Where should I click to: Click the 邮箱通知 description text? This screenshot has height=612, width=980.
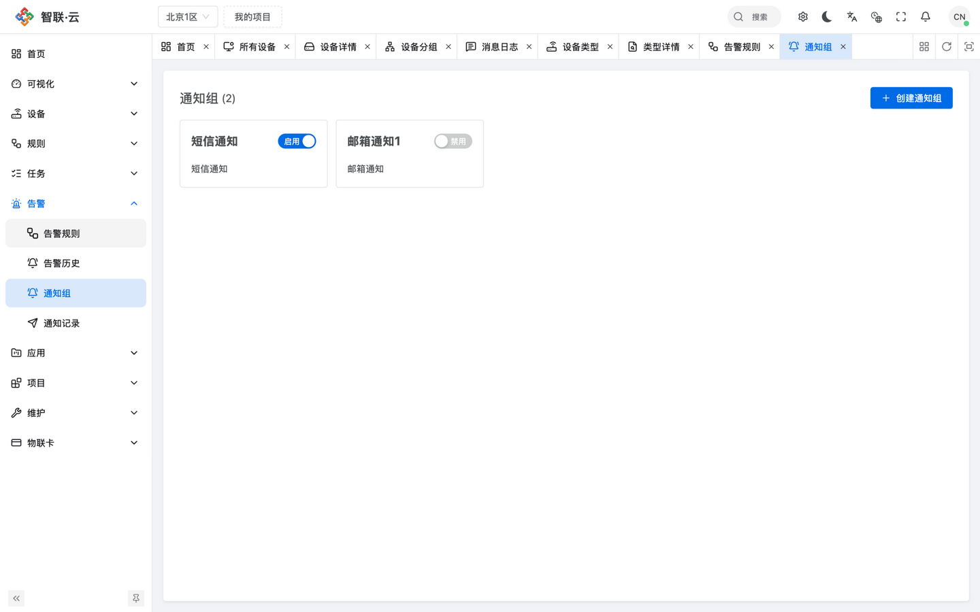[x=365, y=169]
